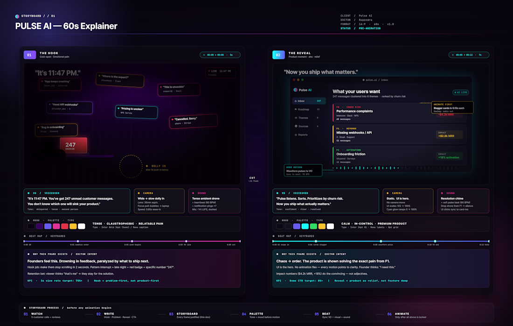This screenshot has height=326, width=513.
Task: Click the yellow window dot in Pulse mockup
Action: click(x=298, y=79)
